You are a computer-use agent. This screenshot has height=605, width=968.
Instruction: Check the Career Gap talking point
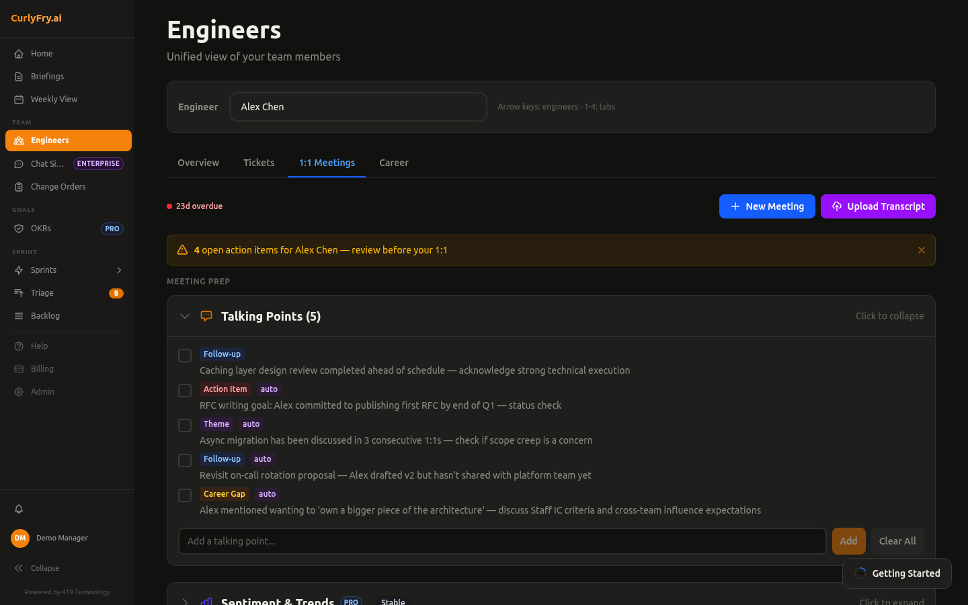click(184, 495)
